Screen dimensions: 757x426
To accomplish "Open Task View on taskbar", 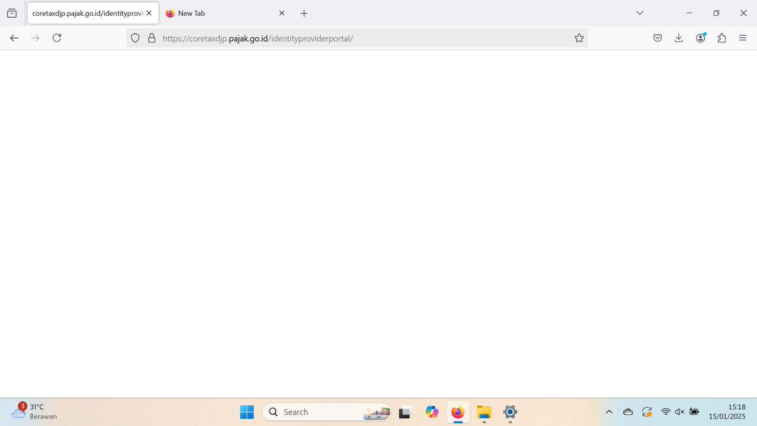I will click(x=406, y=412).
